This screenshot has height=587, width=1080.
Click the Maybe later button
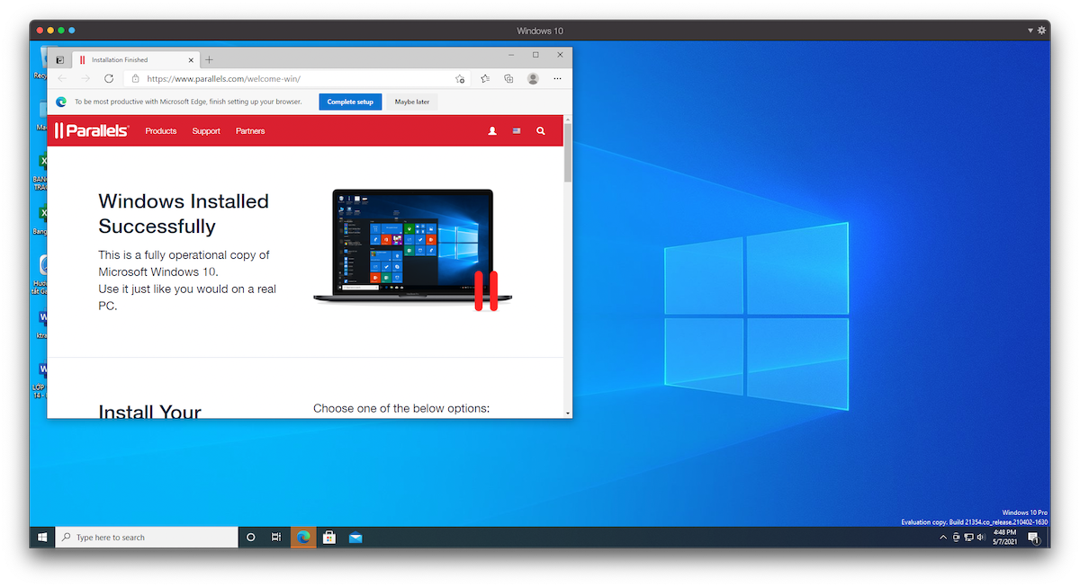tap(412, 101)
